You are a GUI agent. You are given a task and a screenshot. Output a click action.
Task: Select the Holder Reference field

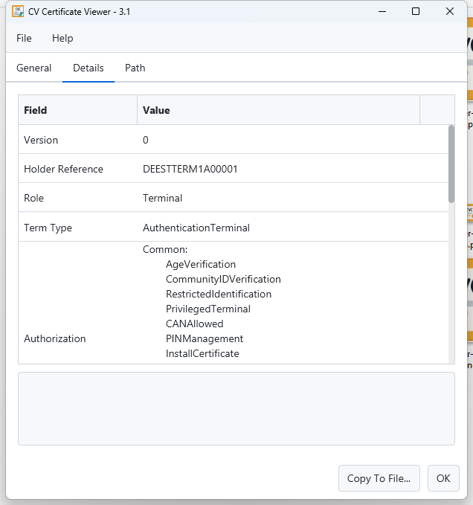(x=63, y=169)
